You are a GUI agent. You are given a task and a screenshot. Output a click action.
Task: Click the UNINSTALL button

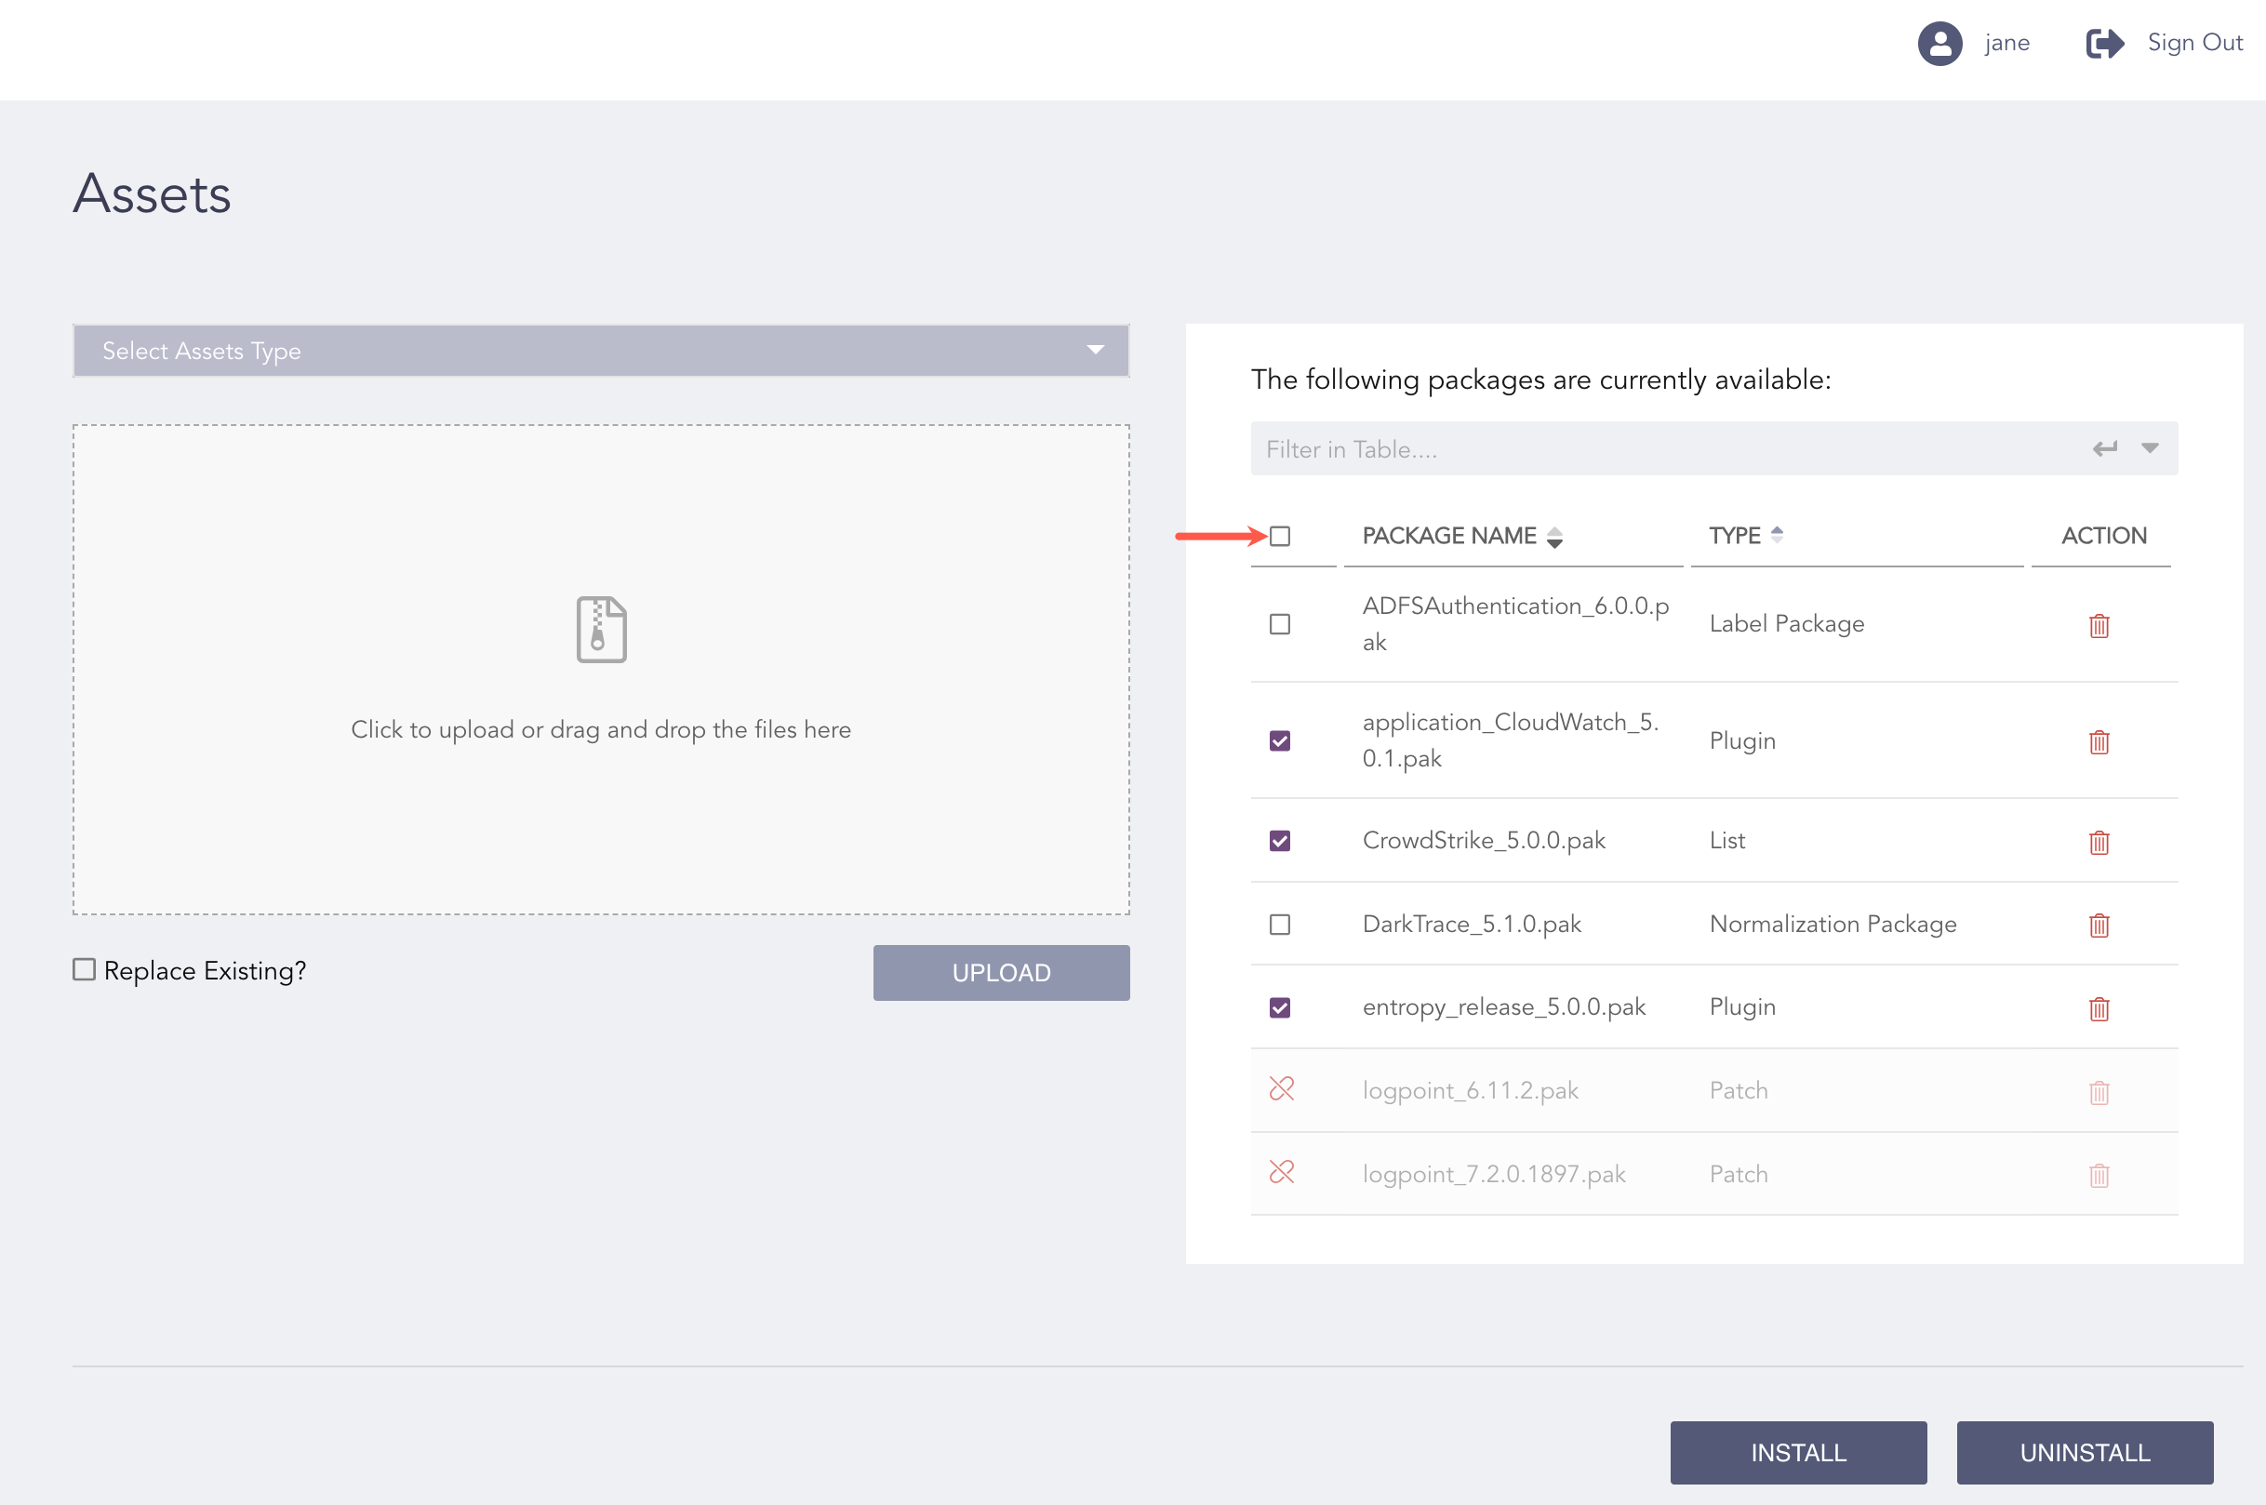coord(2084,1452)
